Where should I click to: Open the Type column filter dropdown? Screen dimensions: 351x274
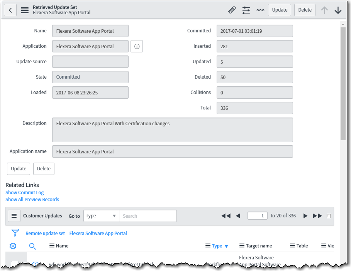click(226, 245)
